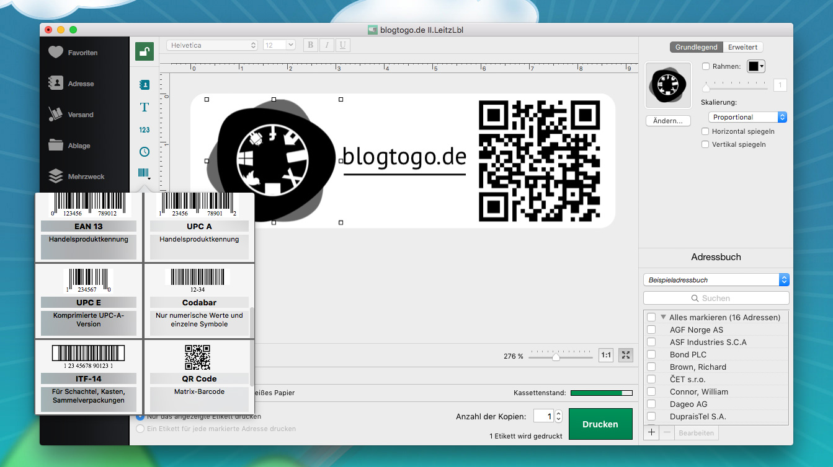833x467 pixels.
Task: Tick the Alles markieren checkbox
Action: (651, 317)
